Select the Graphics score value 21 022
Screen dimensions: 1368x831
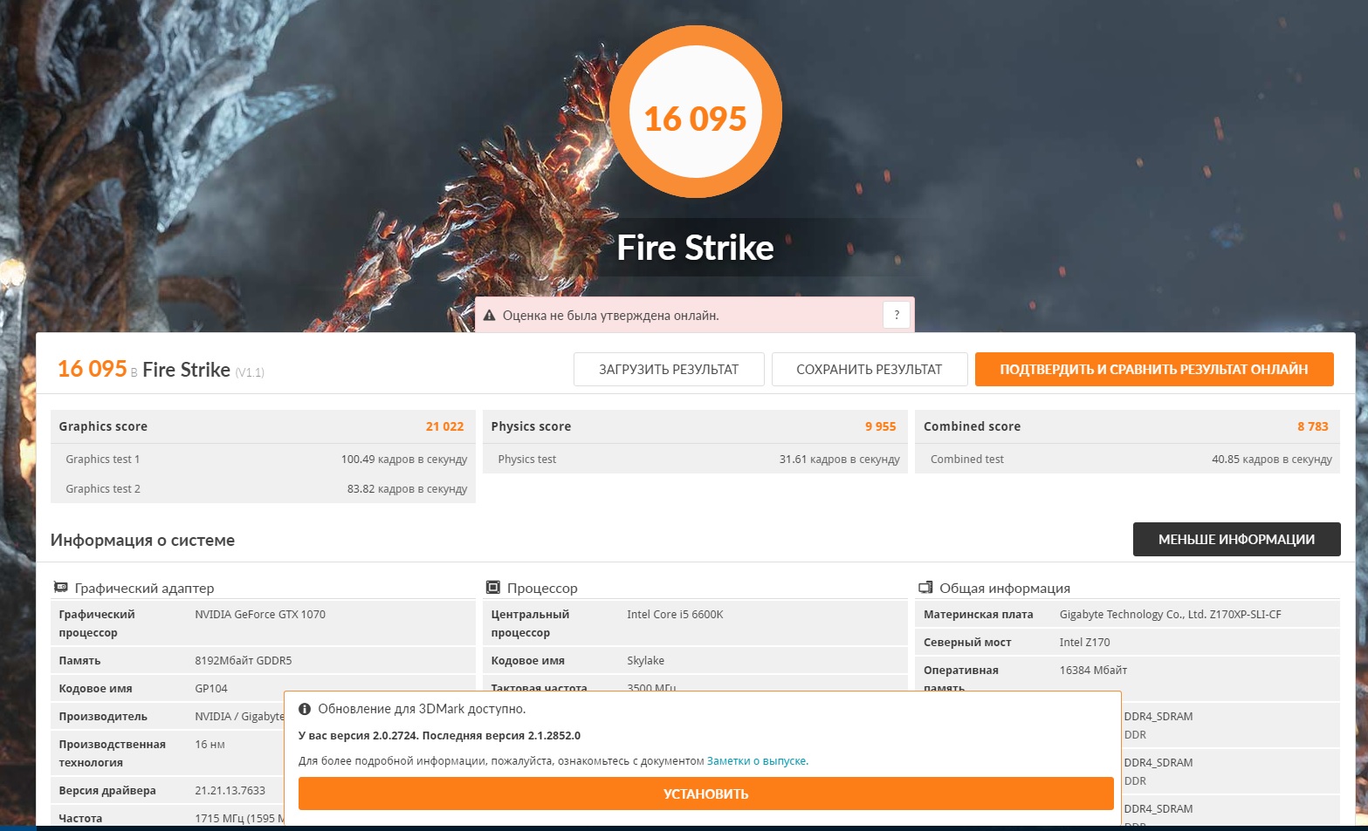click(x=445, y=426)
